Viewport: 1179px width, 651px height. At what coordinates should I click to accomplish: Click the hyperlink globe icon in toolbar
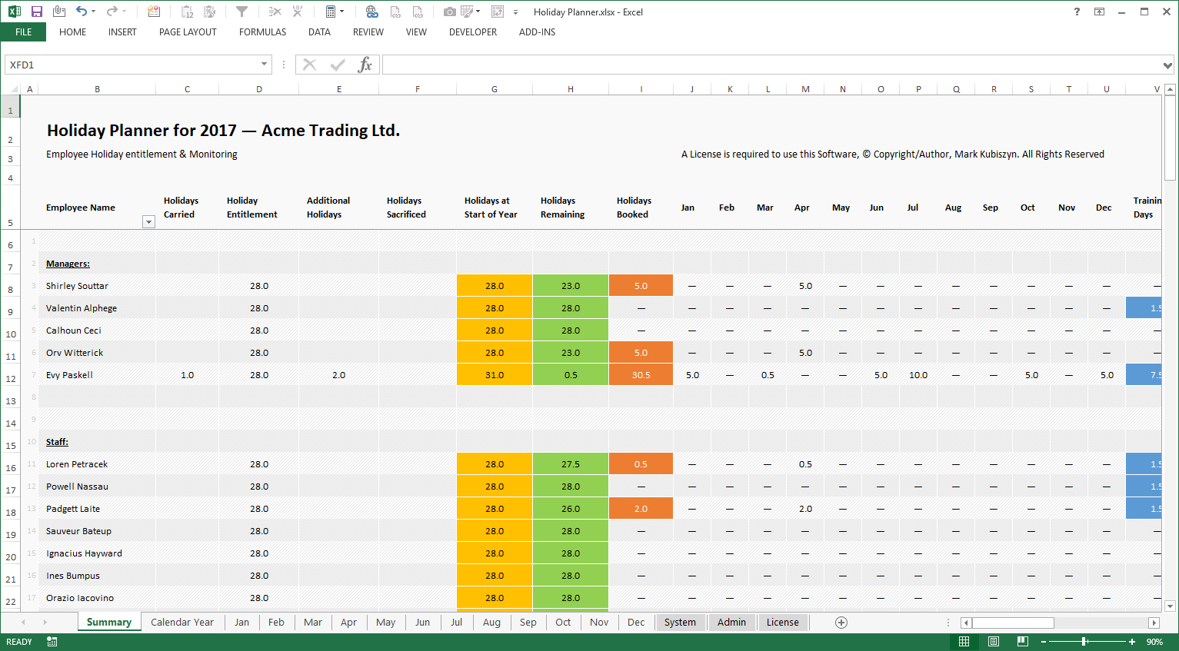click(x=371, y=12)
